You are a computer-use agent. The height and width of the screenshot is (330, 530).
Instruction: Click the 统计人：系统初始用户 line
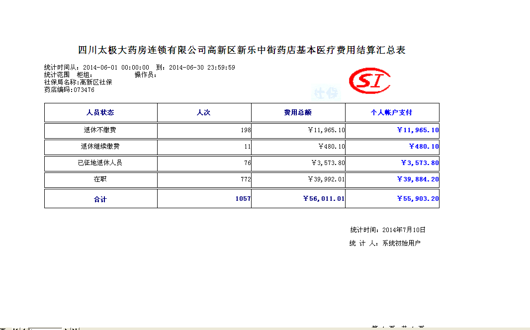385,243
